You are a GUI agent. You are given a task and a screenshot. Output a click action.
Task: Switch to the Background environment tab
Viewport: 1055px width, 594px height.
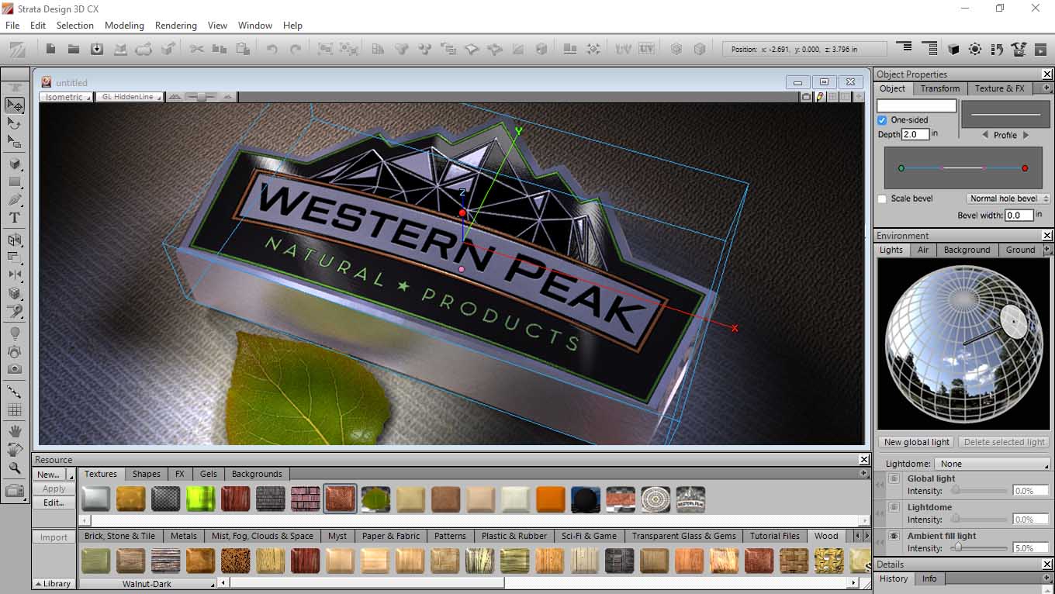pos(967,250)
